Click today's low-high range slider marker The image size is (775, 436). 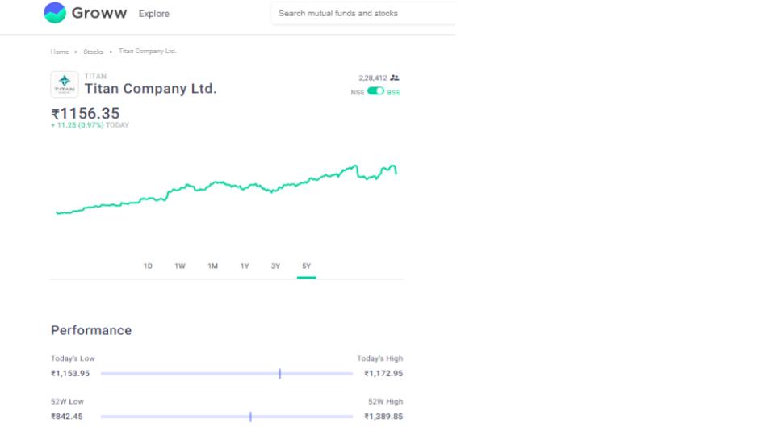click(x=280, y=374)
